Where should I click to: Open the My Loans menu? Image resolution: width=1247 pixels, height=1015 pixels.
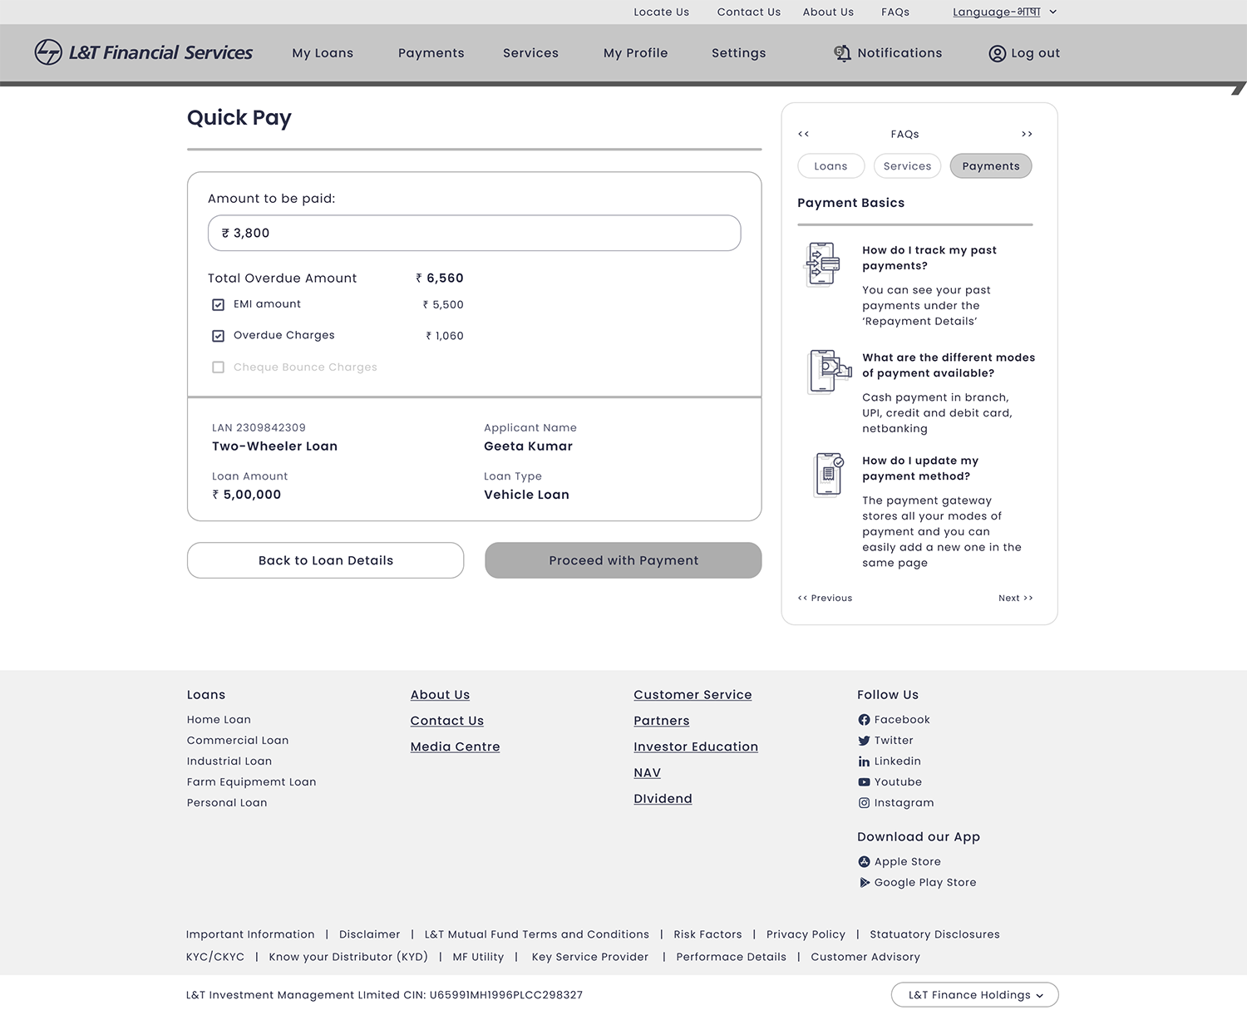click(323, 53)
